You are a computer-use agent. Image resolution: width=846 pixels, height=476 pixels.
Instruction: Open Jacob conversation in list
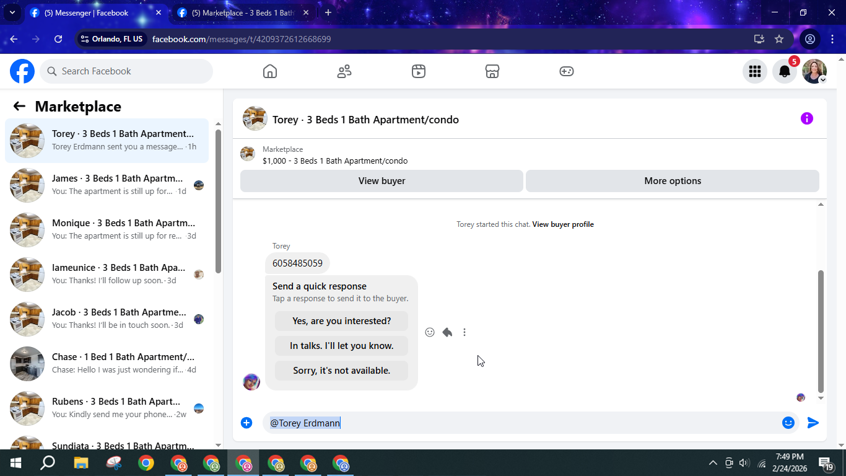pyautogui.click(x=107, y=319)
